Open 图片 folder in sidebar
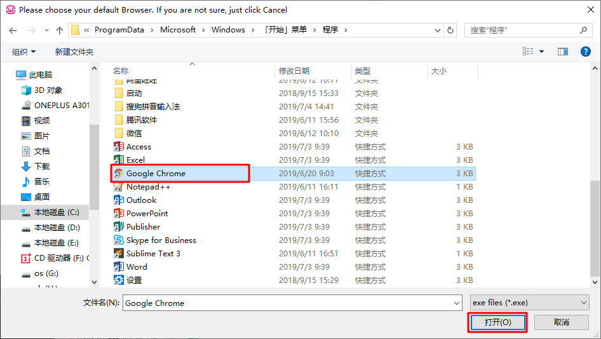The image size is (601, 339). pyautogui.click(x=36, y=136)
